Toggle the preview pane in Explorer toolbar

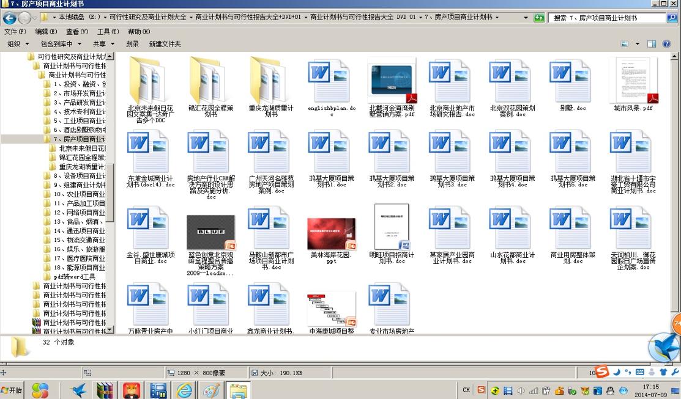click(650, 43)
